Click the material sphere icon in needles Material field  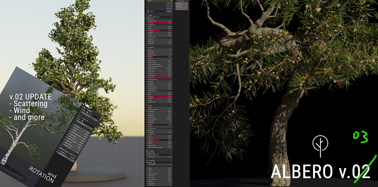[x=154, y=162]
